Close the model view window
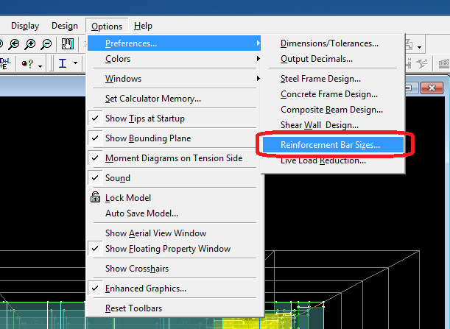Image resolution: width=450 pixels, height=329 pixels. click(x=432, y=88)
